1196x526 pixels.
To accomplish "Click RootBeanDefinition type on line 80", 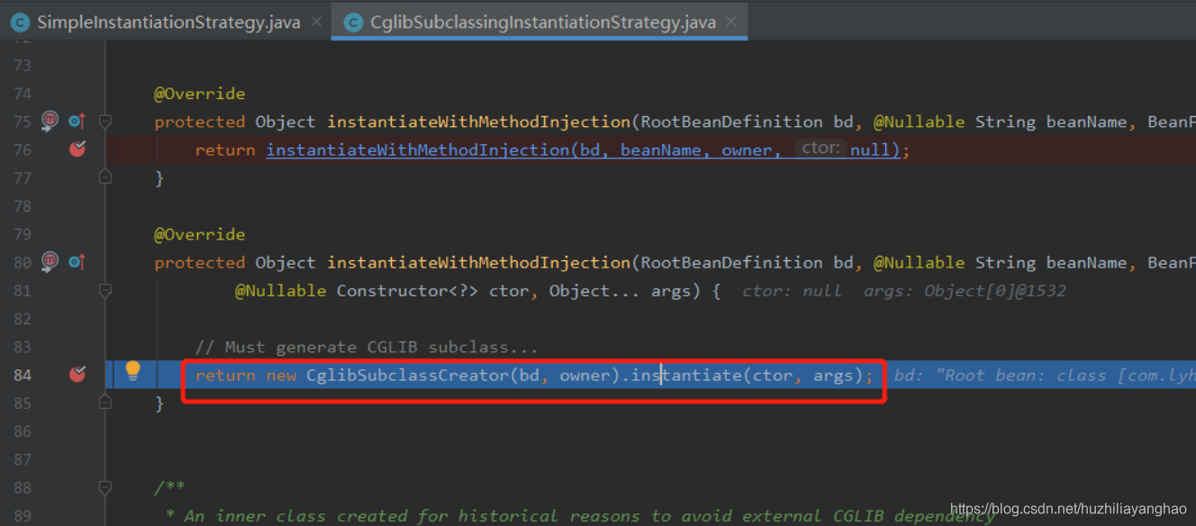I will (732, 262).
